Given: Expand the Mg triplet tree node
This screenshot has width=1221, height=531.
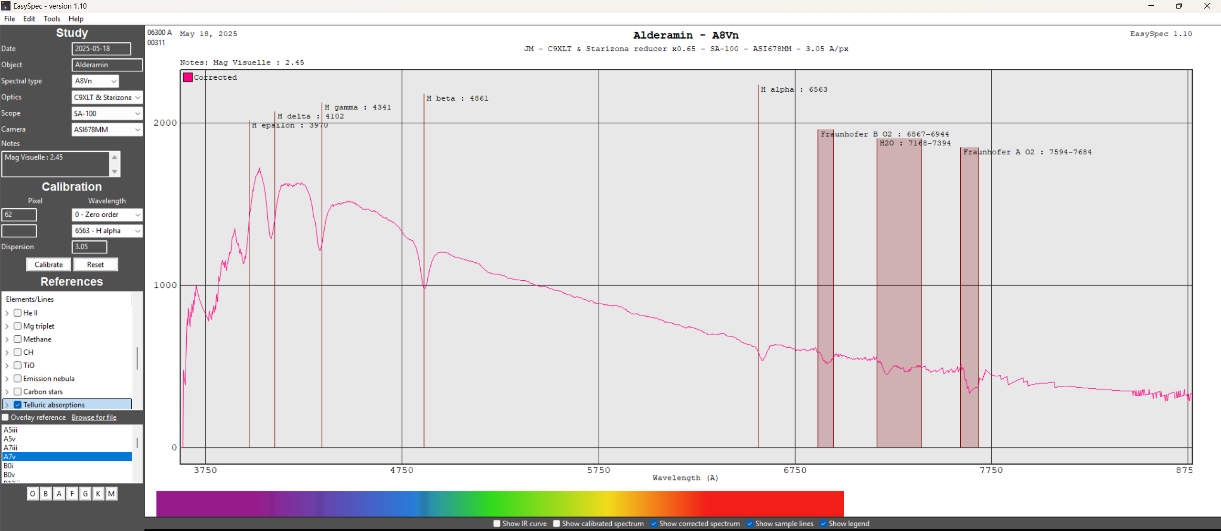Looking at the screenshot, I should pos(7,326).
